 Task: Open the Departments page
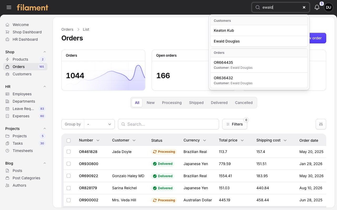click(x=25, y=101)
